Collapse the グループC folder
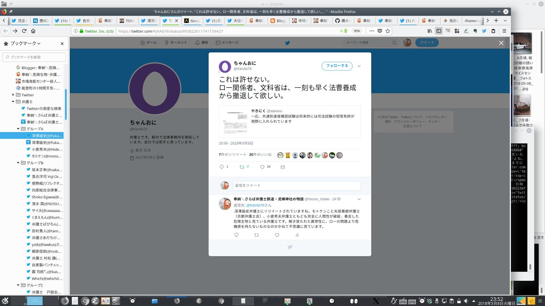The width and height of the screenshot is (545, 306). 18,285
